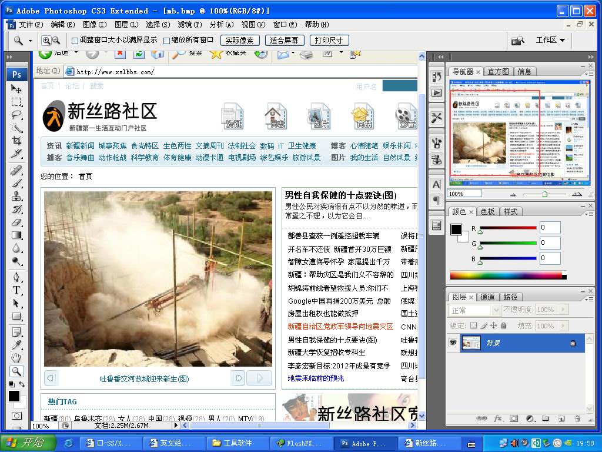Click the 实际像素 button
Image resolution: width=602 pixels, height=452 pixels.
tap(239, 41)
